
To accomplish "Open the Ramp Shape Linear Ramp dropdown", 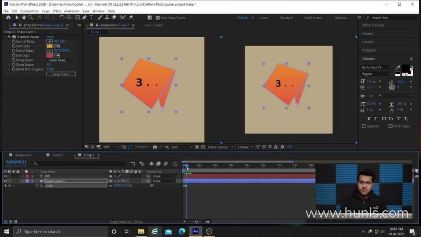I will tap(61, 60).
